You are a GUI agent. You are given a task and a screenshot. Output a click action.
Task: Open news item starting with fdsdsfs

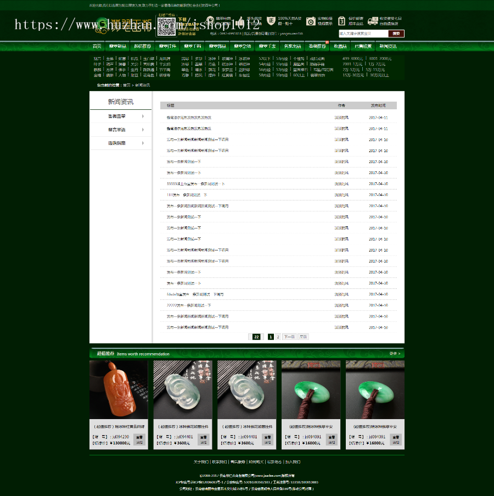click(195, 294)
